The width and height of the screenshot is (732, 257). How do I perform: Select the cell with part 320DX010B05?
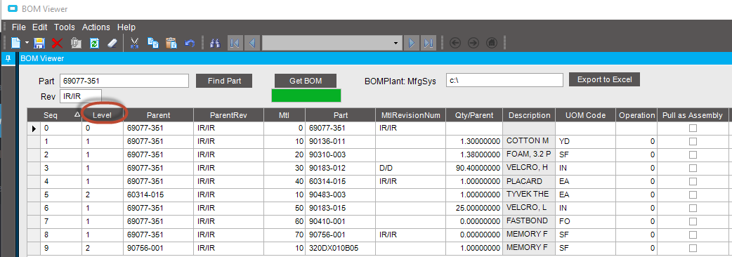click(340, 248)
